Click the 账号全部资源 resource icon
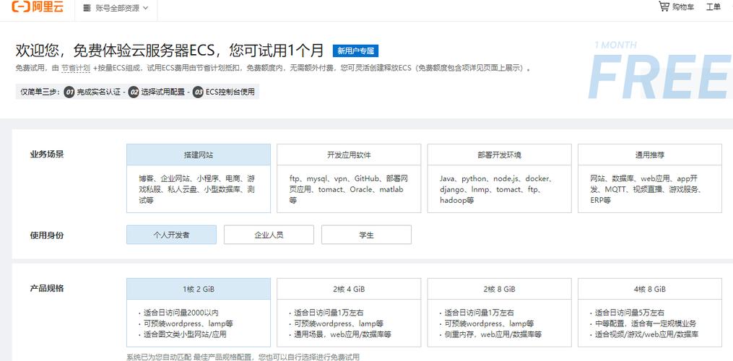The image size is (733, 361). pyautogui.click(x=86, y=8)
